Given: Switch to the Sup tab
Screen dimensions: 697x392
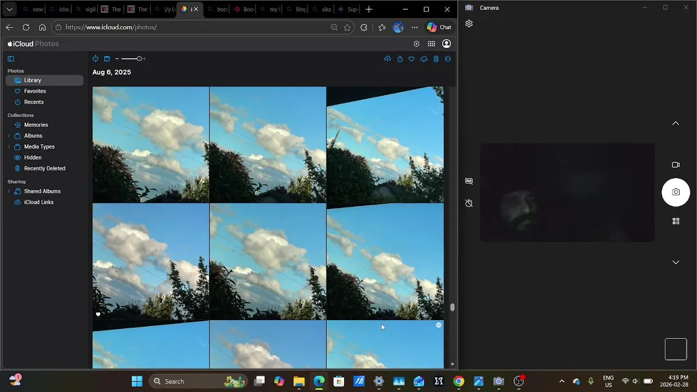Looking at the screenshot, I should 349,9.
